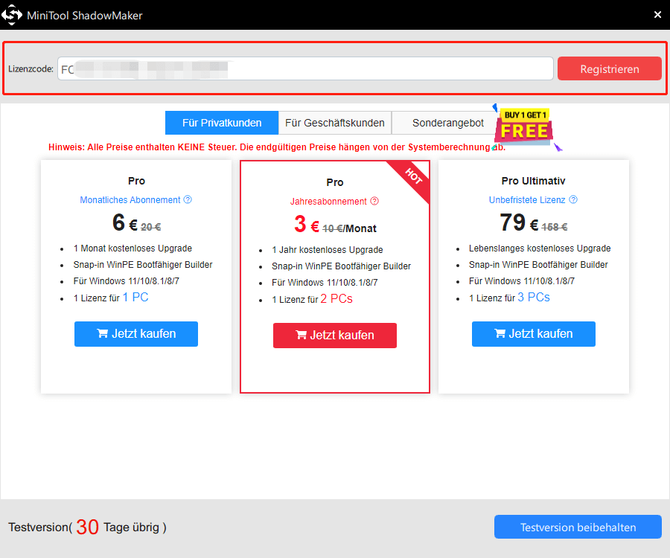The image size is (670, 558).
Task: Click the MiniTool ShadowMaker logo icon
Action: point(11,15)
